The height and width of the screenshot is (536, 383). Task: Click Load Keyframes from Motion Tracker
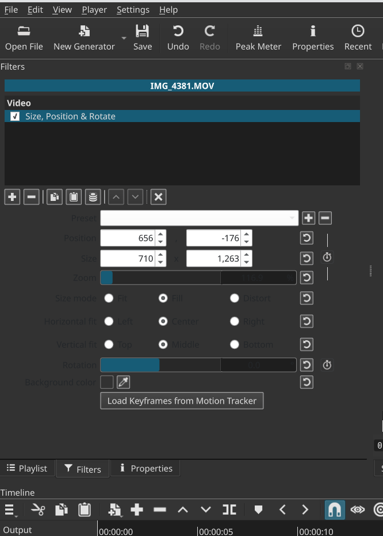click(x=182, y=401)
